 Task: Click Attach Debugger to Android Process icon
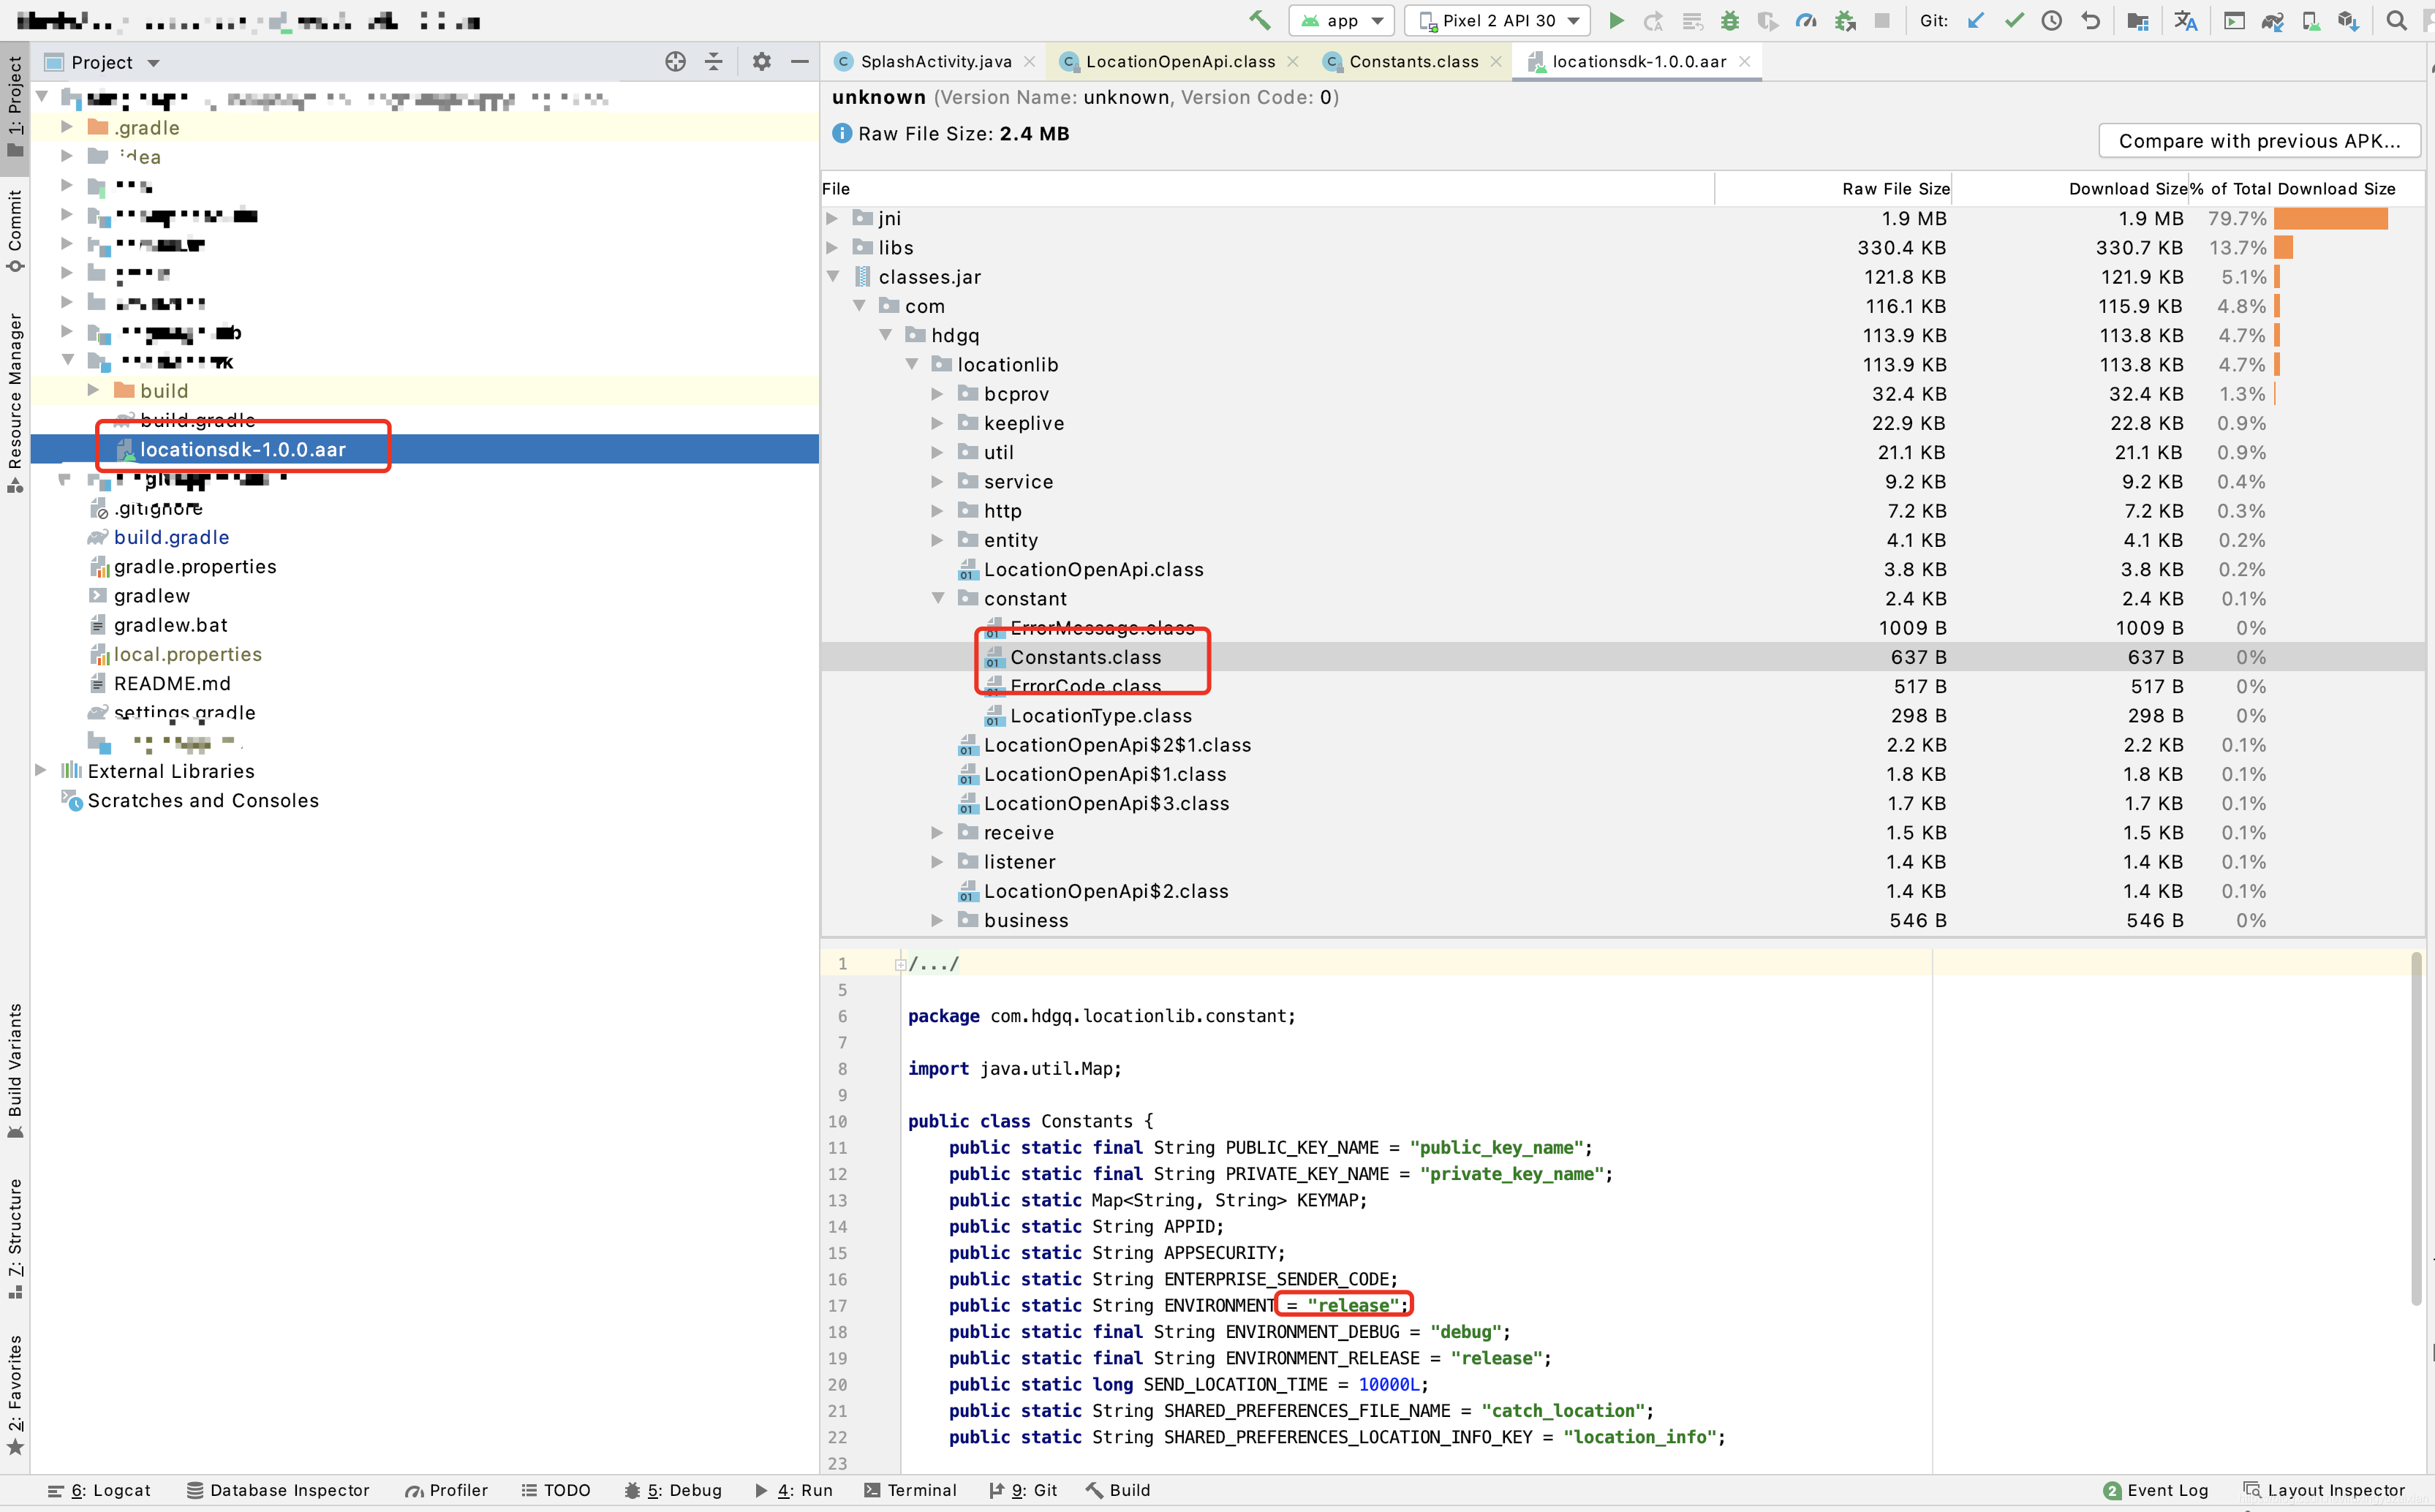tap(1845, 20)
